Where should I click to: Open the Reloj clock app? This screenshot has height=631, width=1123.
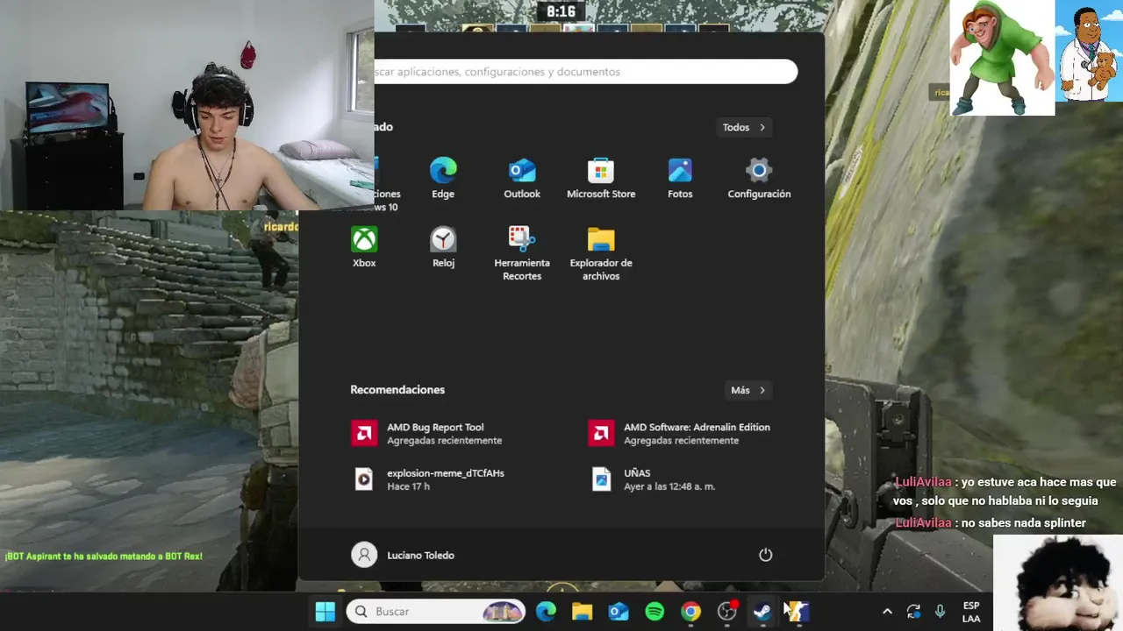[x=443, y=247]
